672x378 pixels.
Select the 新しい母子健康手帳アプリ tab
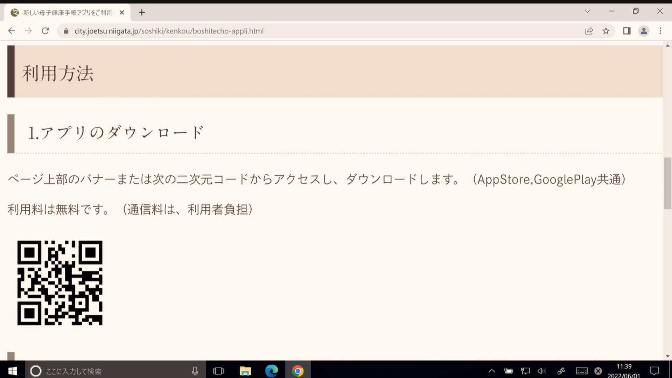pos(67,13)
